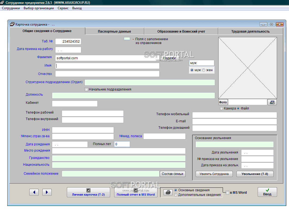The height and width of the screenshot is (210, 289).
Task: Switch to 'Трудовая деятельность' tab
Action: (x=250, y=31)
